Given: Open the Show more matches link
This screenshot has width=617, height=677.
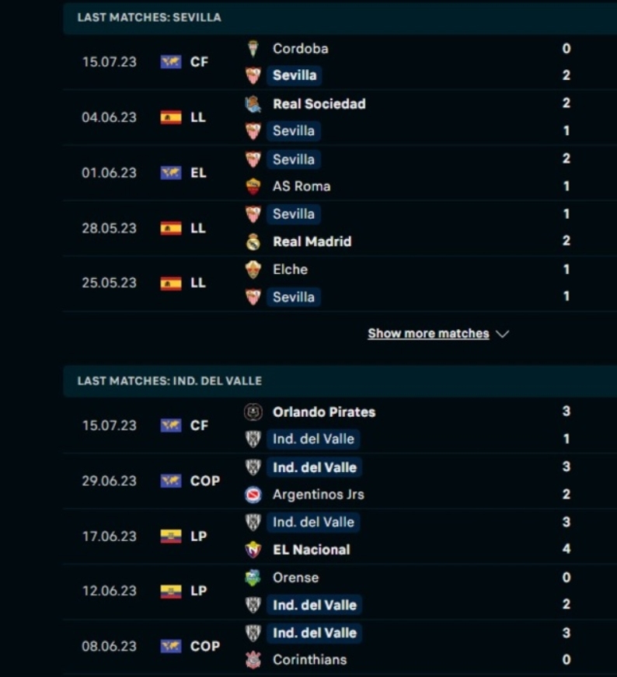Looking at the screenshot, I should pos(428,334).
